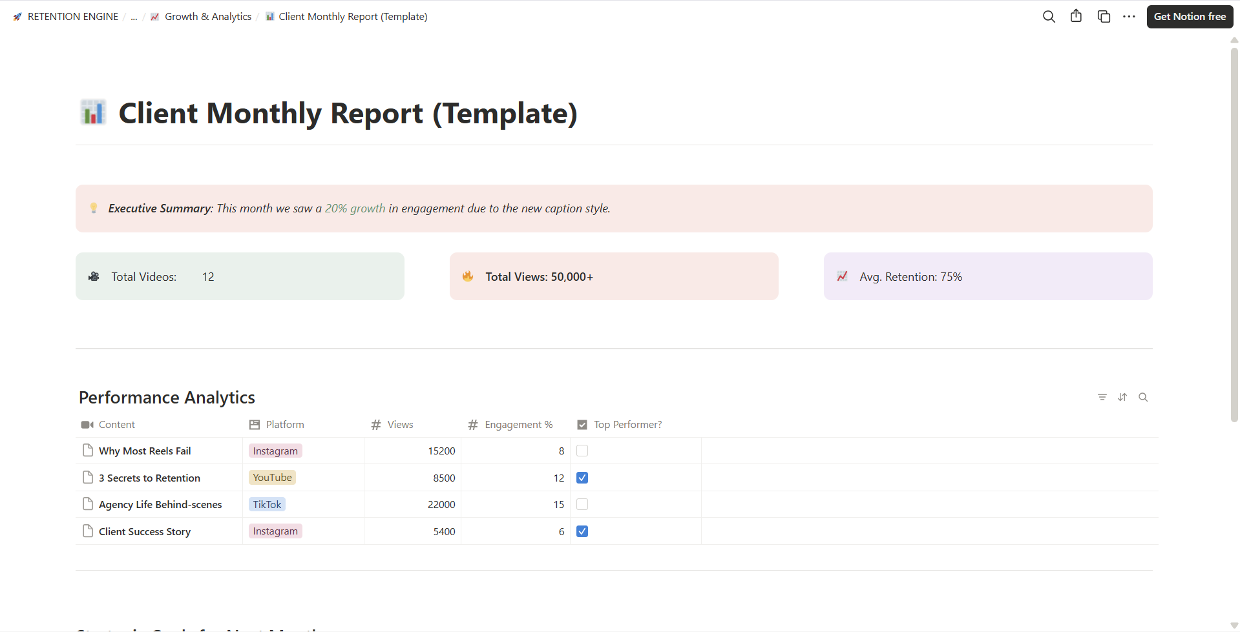
Task: Open the Agency Life Behind-scenes page
Action: point(160,505)
